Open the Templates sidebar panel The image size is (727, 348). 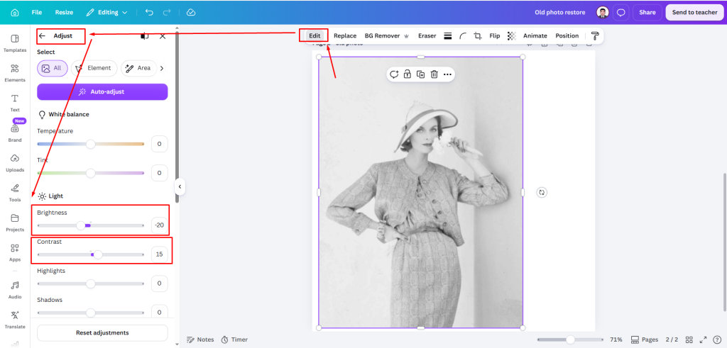tap(15, 43)
